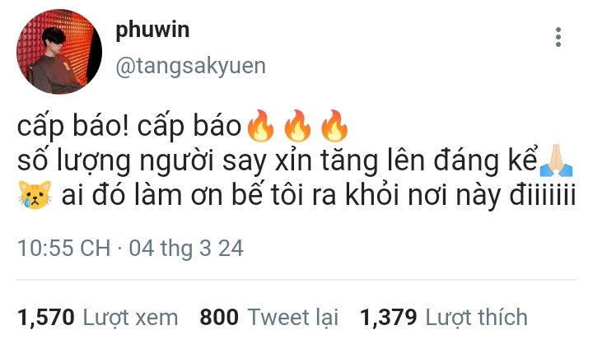Open the three-dot more options menu
Screen dimensions: 593x344
point(558,37)
